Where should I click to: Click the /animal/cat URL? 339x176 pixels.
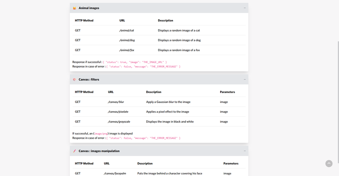(127, 30)
